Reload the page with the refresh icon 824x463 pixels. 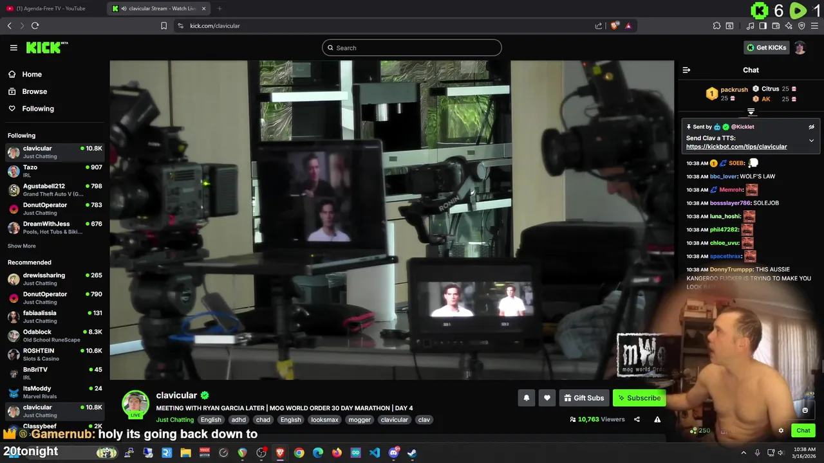35,26
